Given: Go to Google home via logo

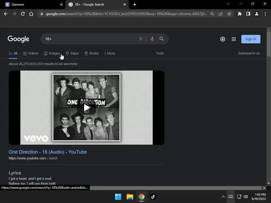Looking at the screenshot, I should 19,39.
